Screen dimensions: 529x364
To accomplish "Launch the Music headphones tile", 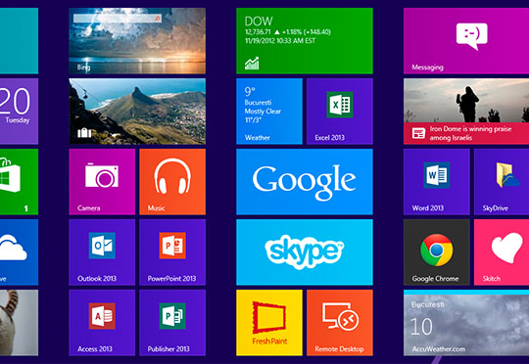I will click(x=172, y=182).
